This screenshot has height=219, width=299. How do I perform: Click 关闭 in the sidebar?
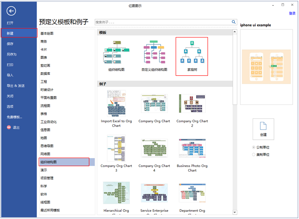10,96
